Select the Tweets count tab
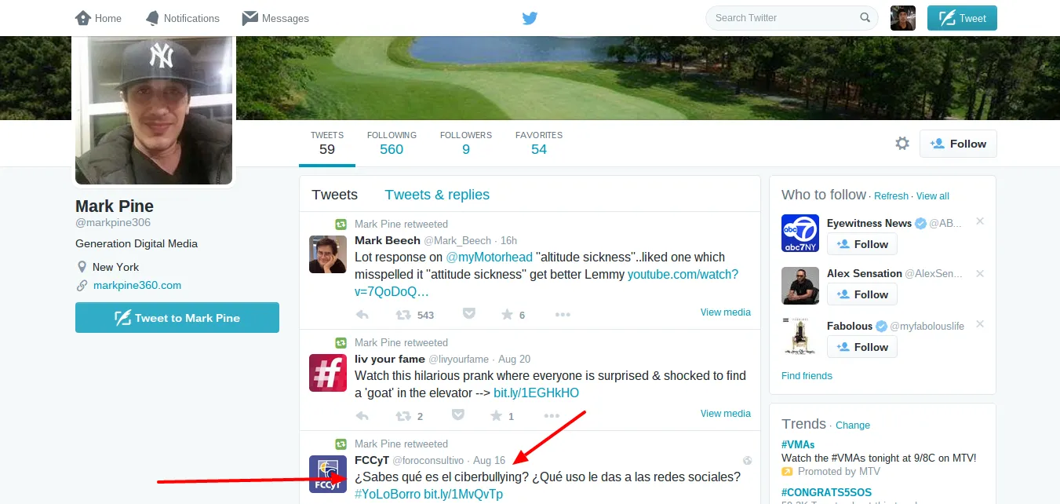Viewport: 1060px width, 504px height. [327, 143]
